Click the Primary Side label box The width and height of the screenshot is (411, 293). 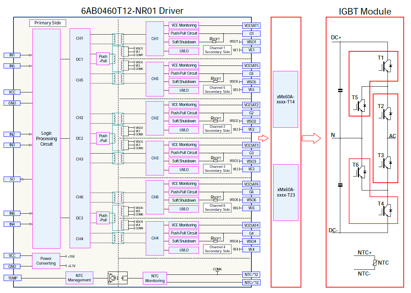[x=48, y=23]
